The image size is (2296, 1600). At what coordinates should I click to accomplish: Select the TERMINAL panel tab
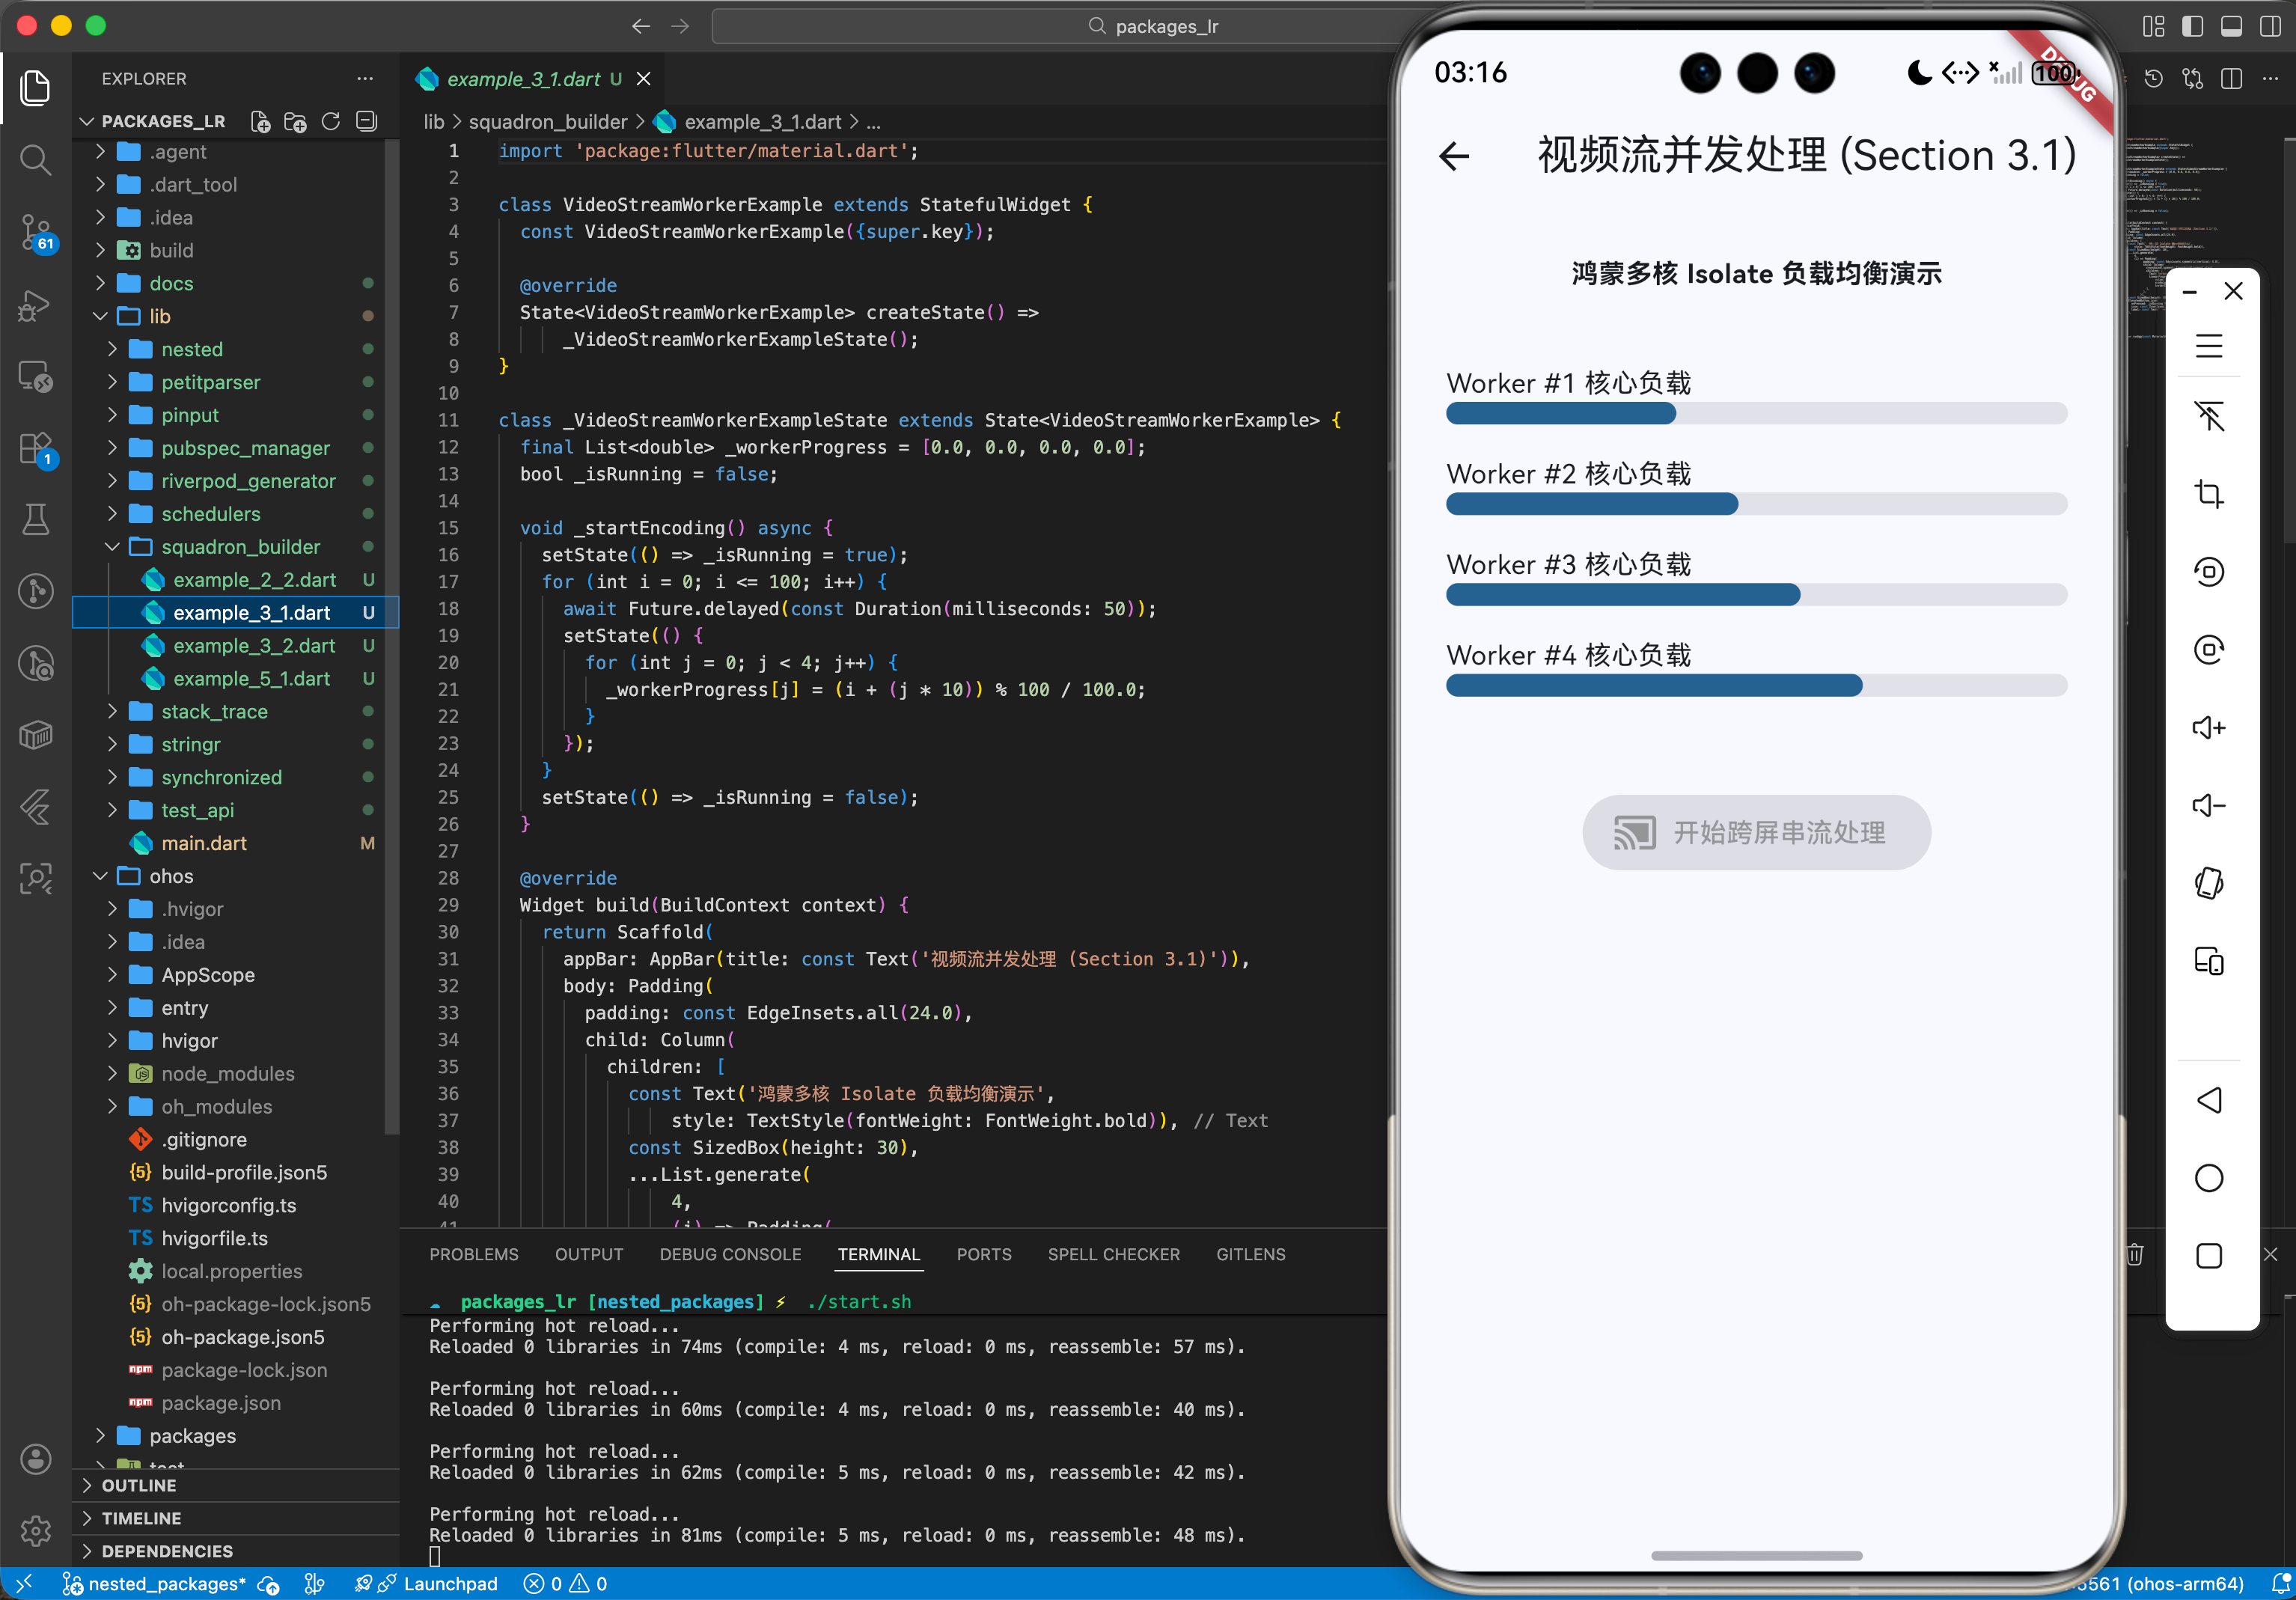[879, 1254]
